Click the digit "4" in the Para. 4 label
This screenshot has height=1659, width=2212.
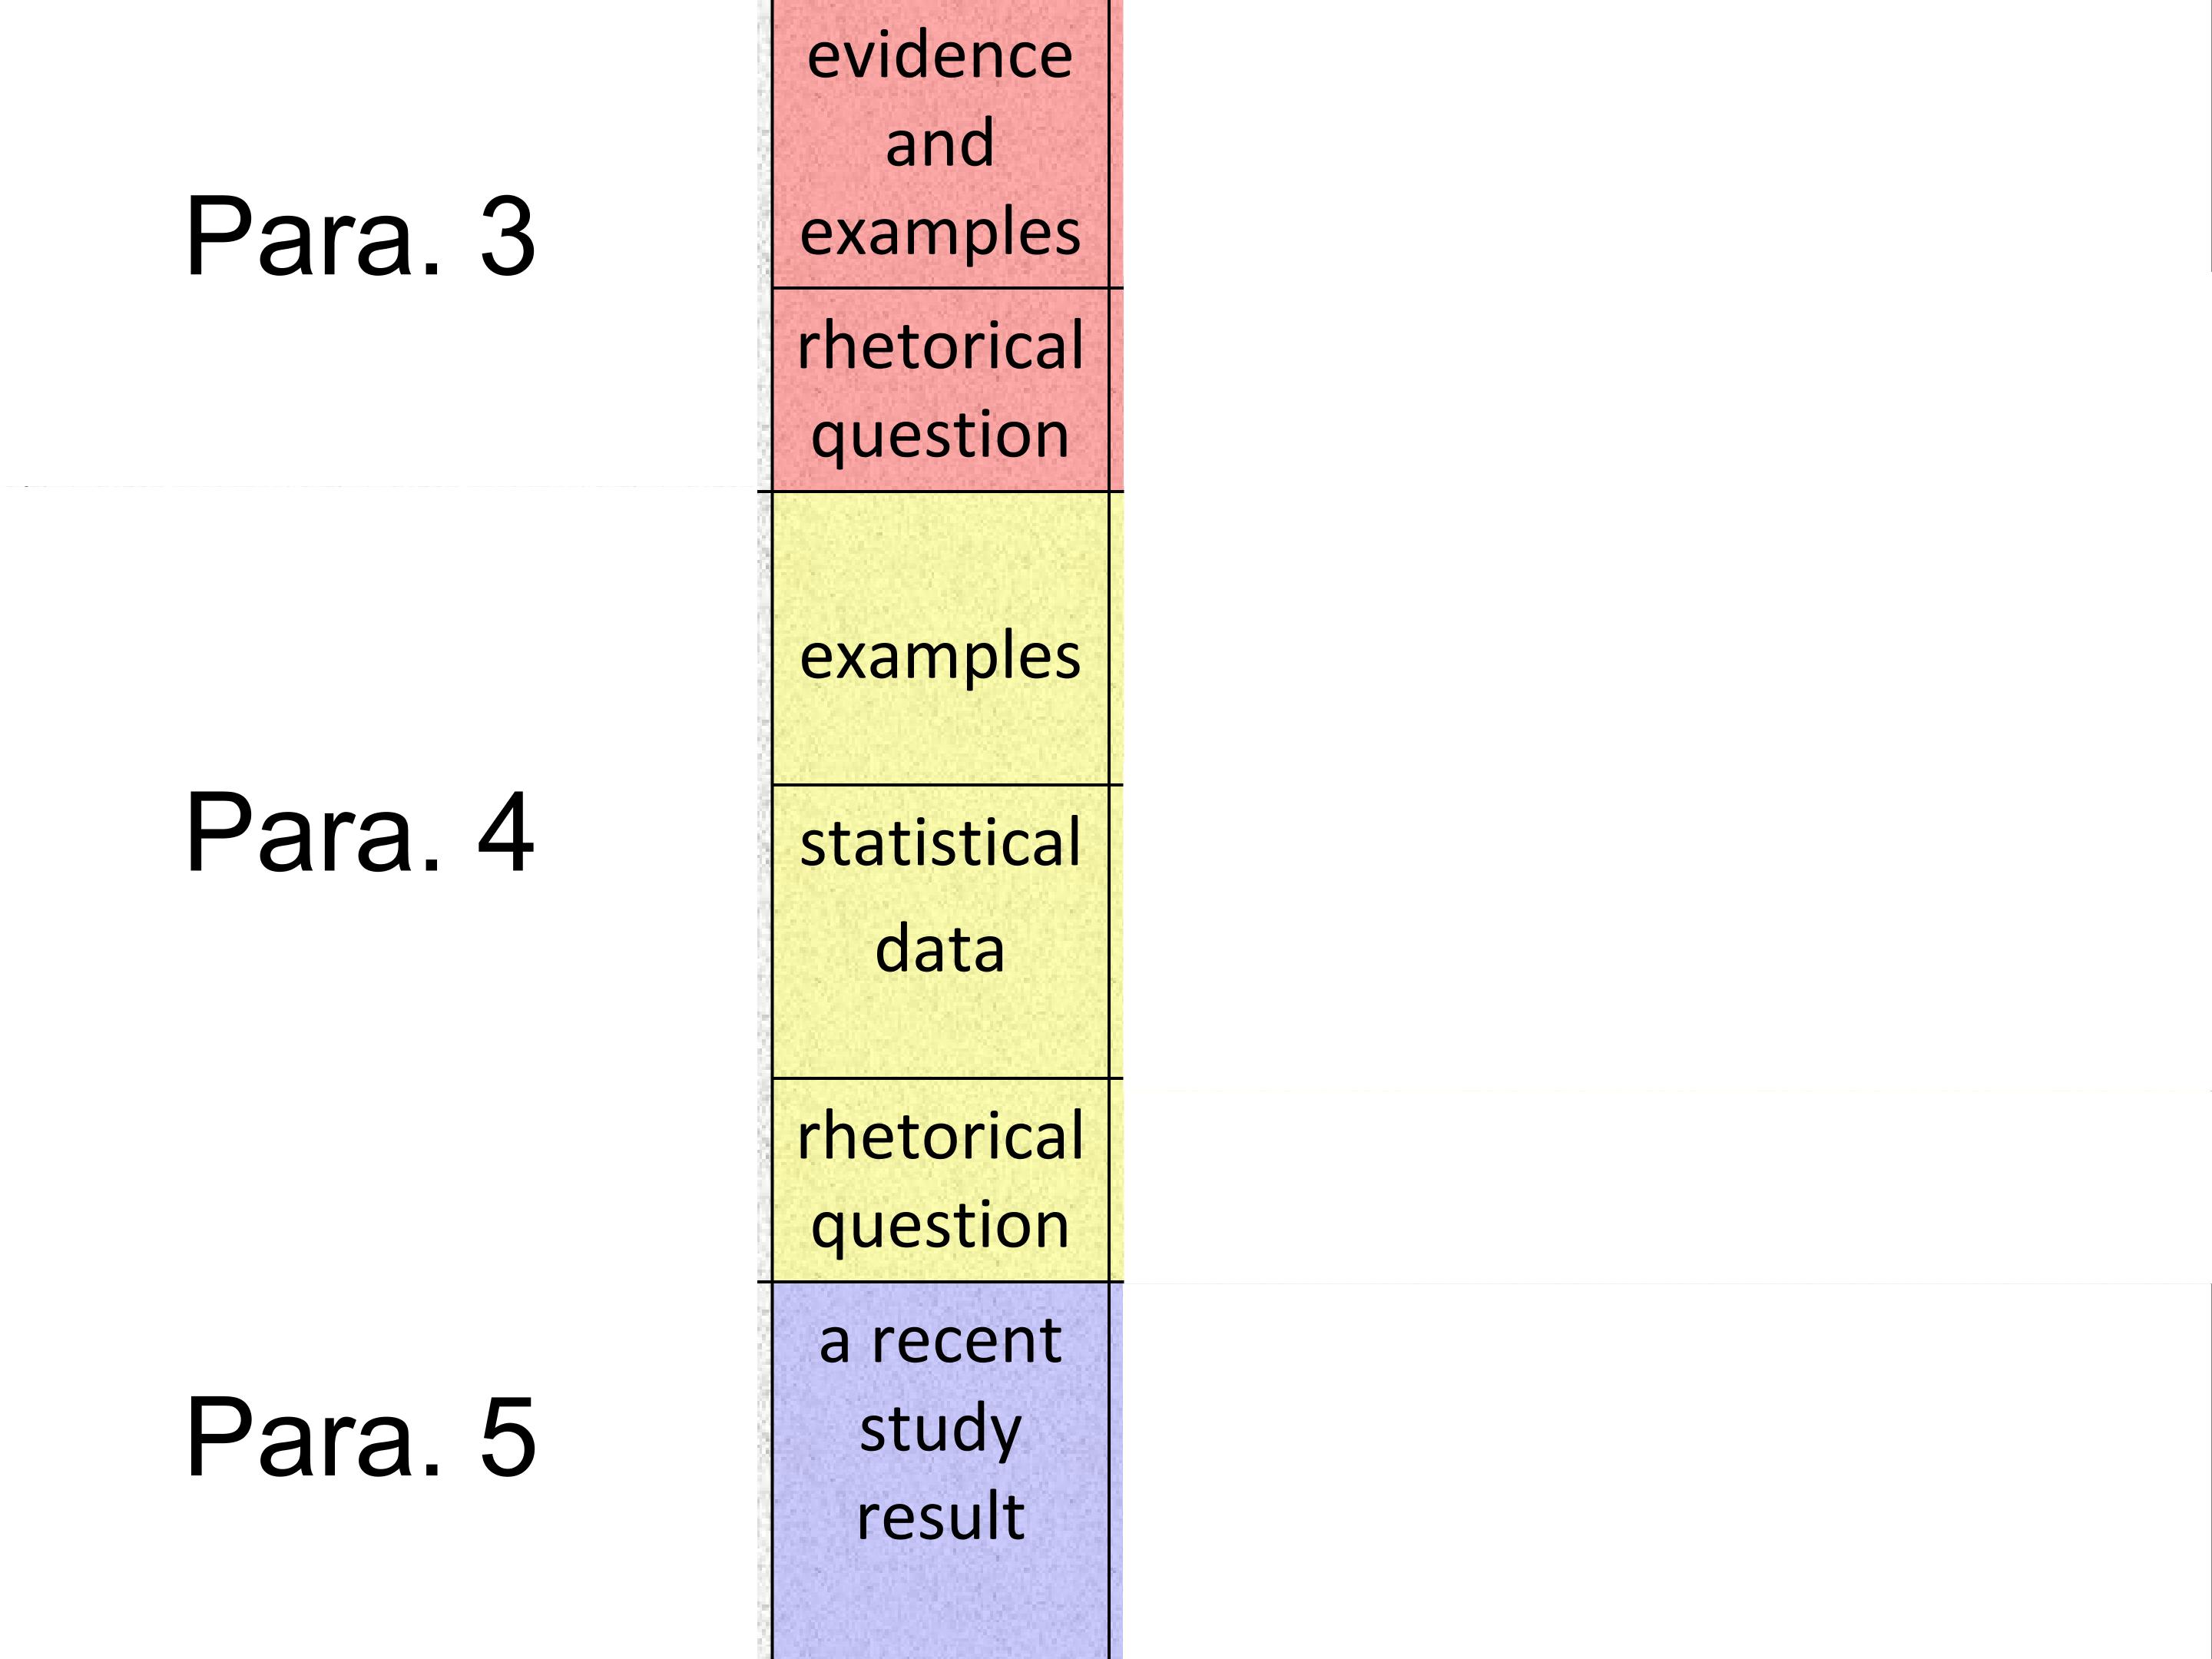coord(506,833)
